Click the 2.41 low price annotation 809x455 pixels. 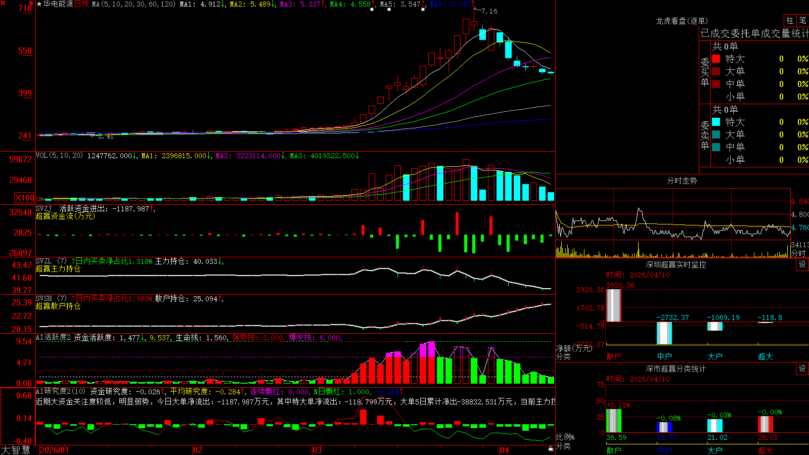(x=106, y=136)
